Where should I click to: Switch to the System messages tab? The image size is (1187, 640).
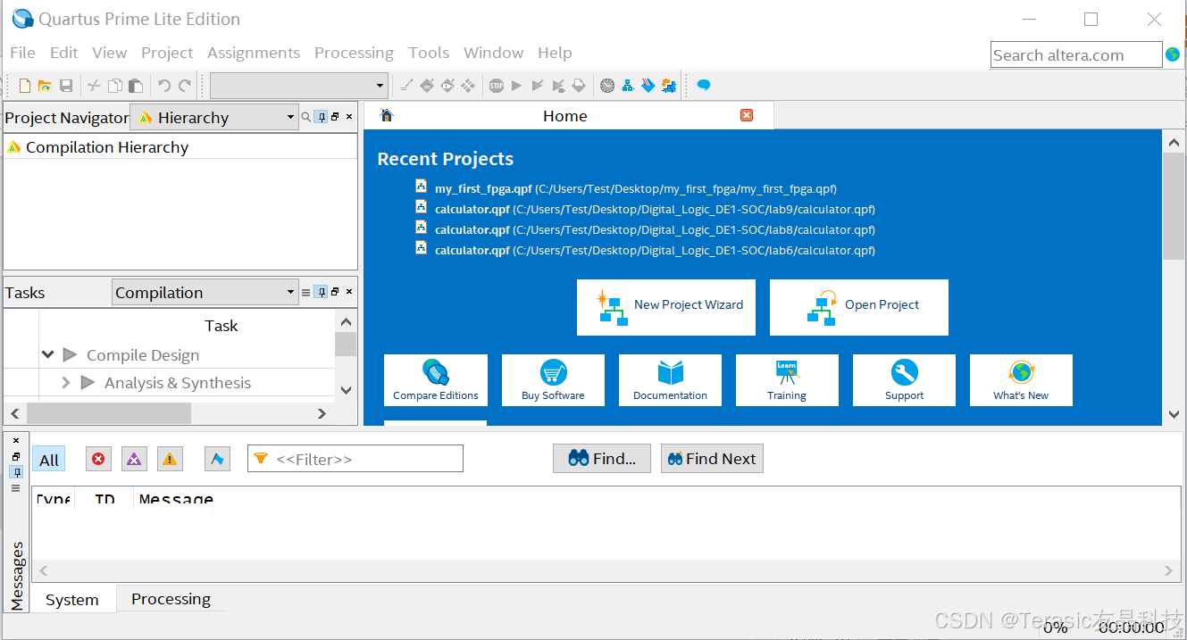click(x=71, y=600)
